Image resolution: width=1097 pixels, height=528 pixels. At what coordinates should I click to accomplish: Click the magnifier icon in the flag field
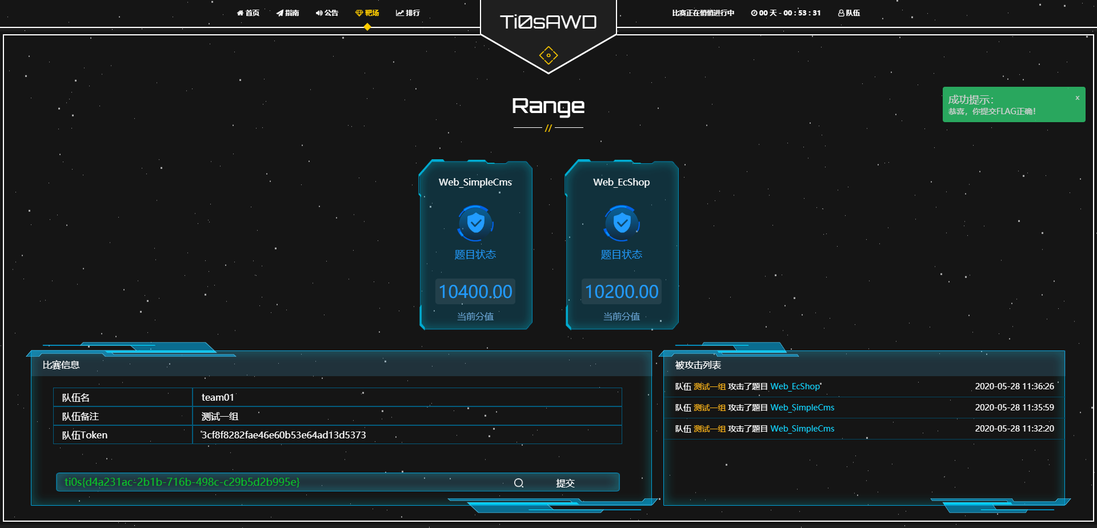(519, 482)
